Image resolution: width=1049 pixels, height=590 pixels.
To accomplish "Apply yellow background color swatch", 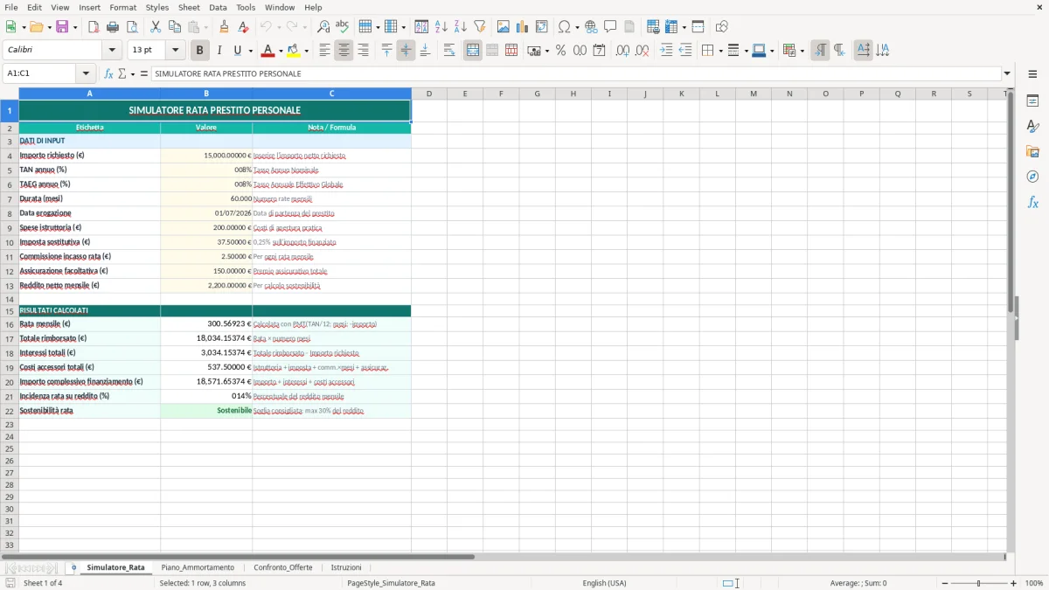I will [x=294, y=51].
